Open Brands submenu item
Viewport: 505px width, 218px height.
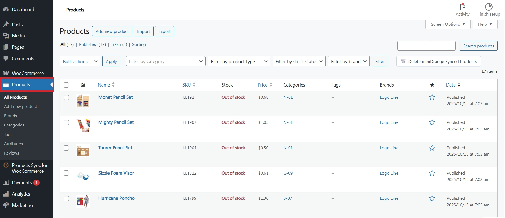(x=10, y=116)
